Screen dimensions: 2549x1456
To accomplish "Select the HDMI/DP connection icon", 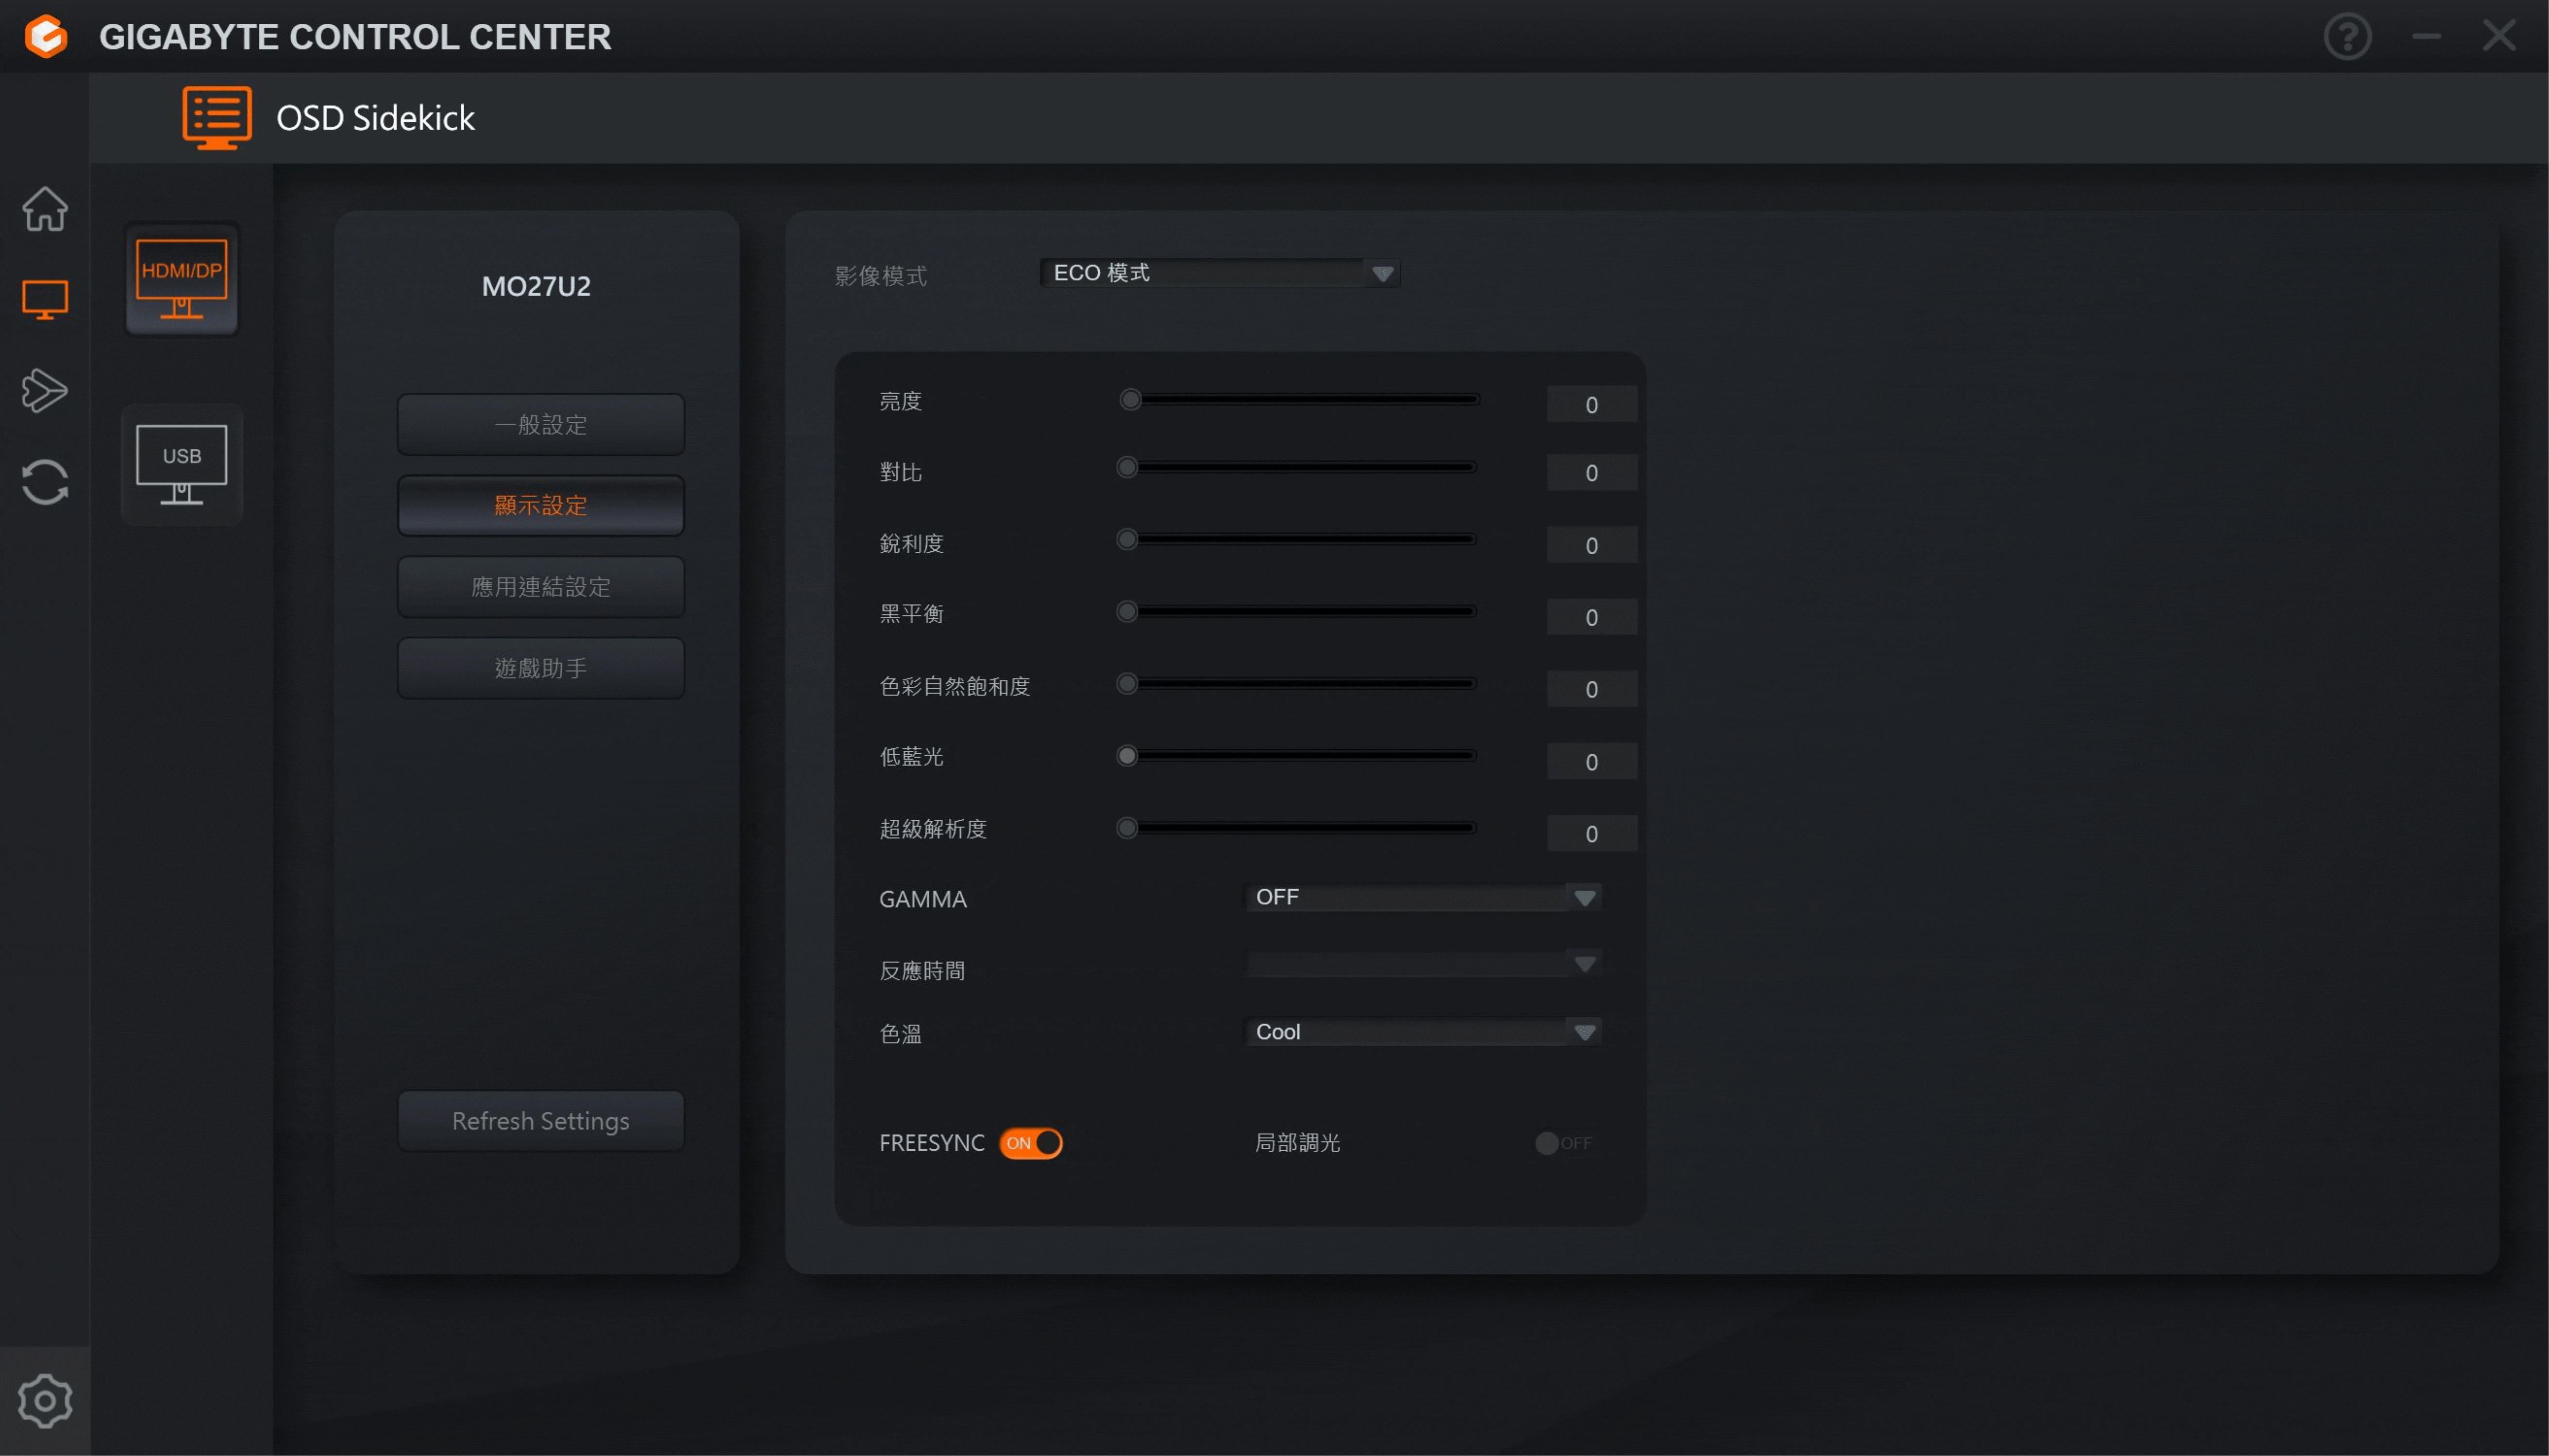I will point(182,279).
